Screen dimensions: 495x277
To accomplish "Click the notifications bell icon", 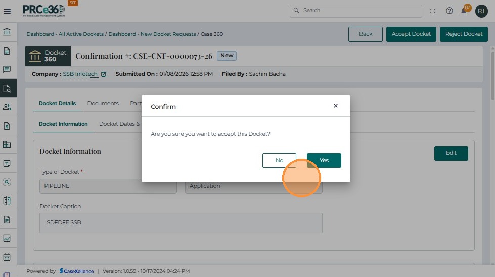I will pos(464,11).
